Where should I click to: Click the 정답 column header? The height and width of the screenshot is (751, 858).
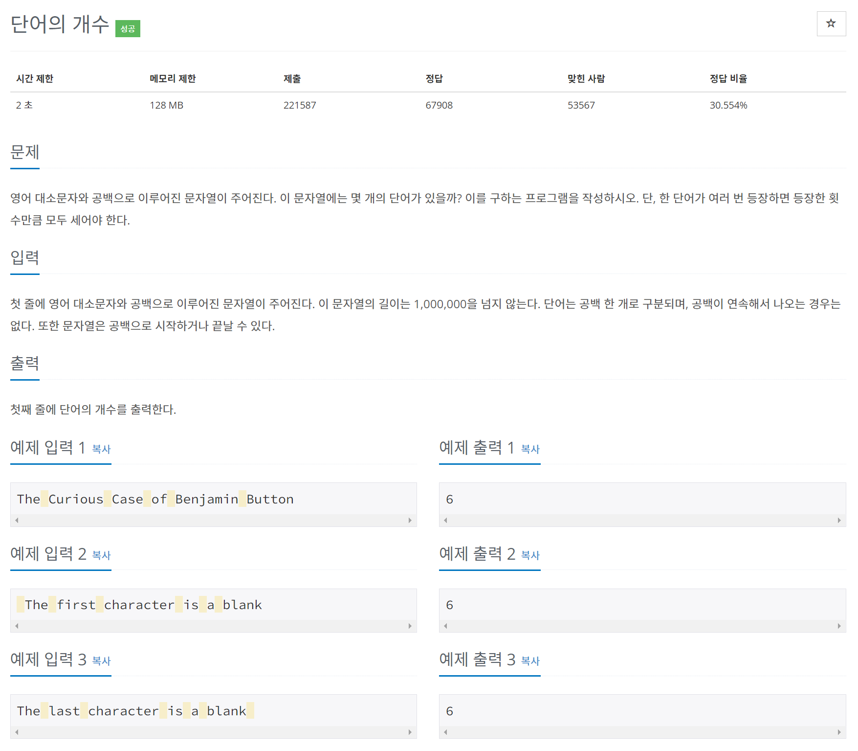434,79
